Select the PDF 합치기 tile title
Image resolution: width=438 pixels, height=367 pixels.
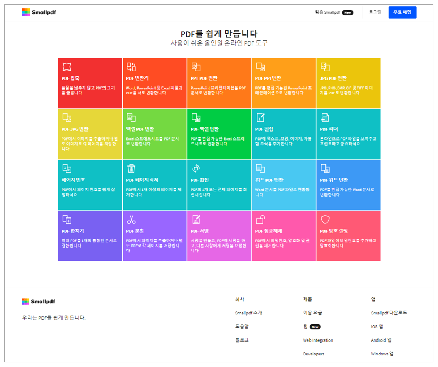tap(73, 231)
